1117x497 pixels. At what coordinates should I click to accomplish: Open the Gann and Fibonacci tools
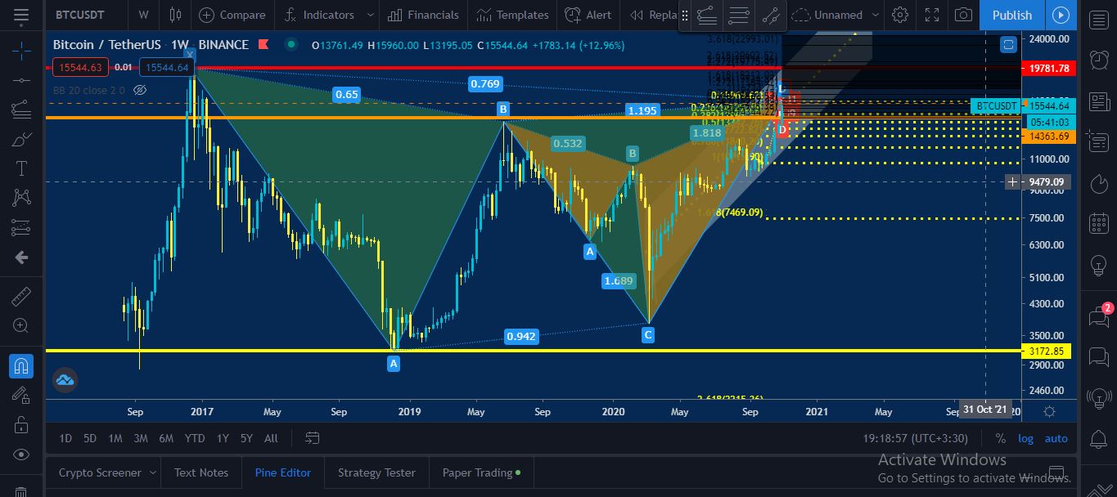[x=21, y=110]
